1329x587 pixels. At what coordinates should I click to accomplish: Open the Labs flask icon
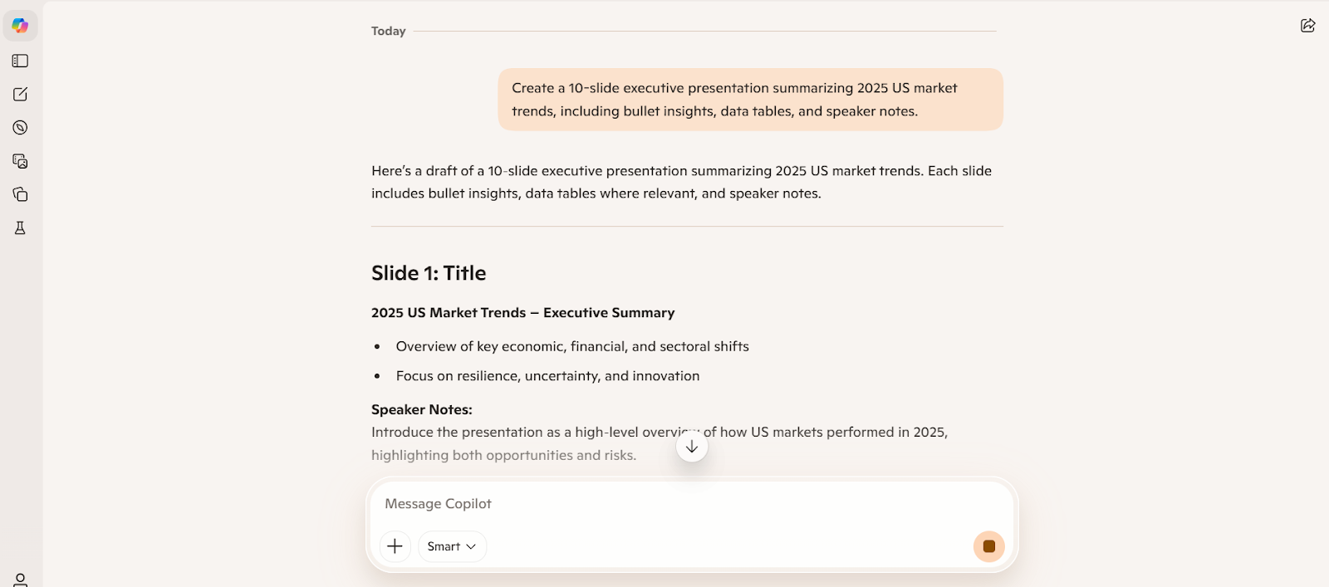[x=20, y=227]
